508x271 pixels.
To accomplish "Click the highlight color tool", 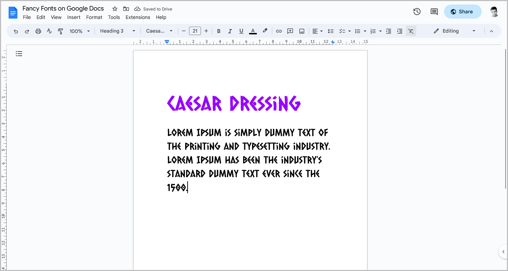I will (265, 31).
